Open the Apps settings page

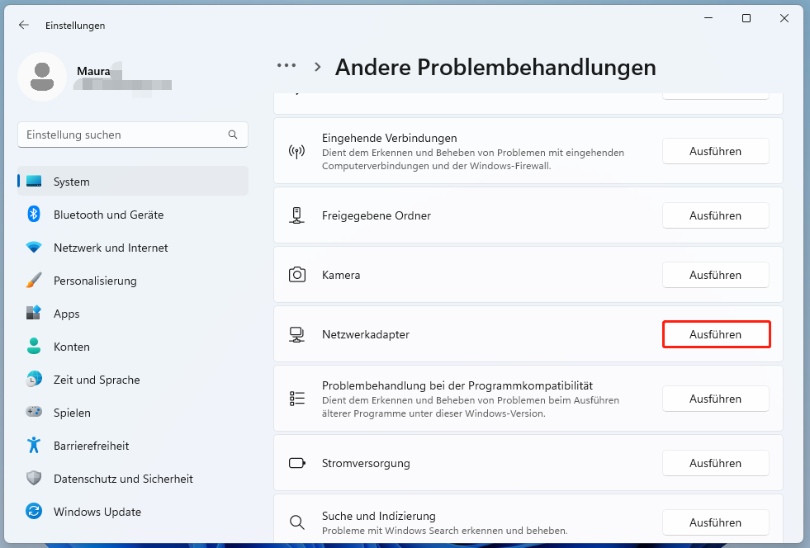tap(133, 314)
